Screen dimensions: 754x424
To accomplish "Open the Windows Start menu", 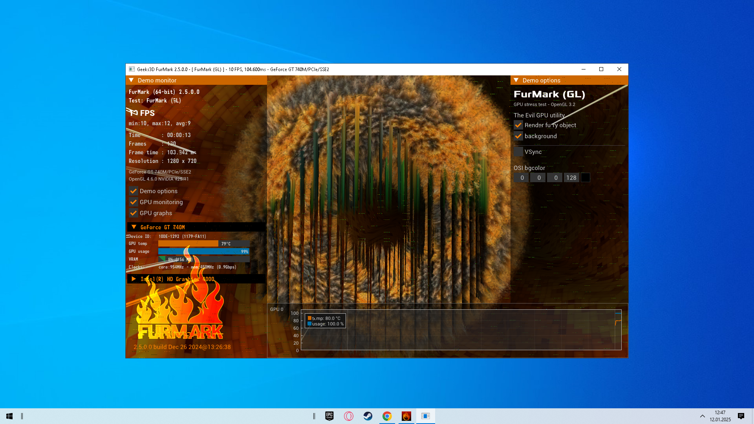I will [x=9, y=416].
